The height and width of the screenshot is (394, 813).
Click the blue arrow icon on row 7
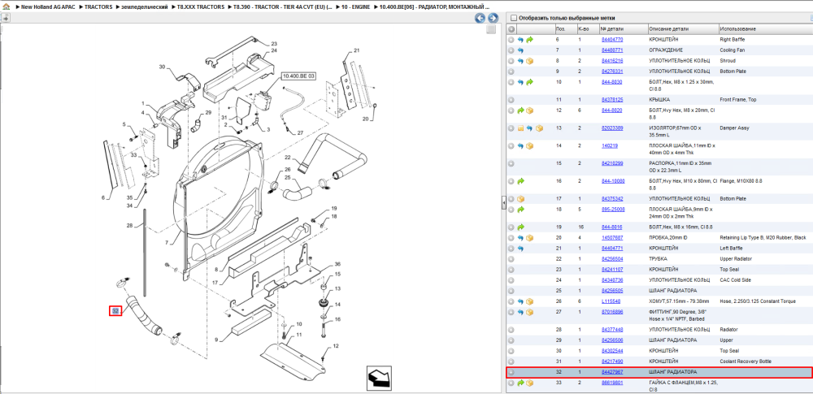(520, 50)
